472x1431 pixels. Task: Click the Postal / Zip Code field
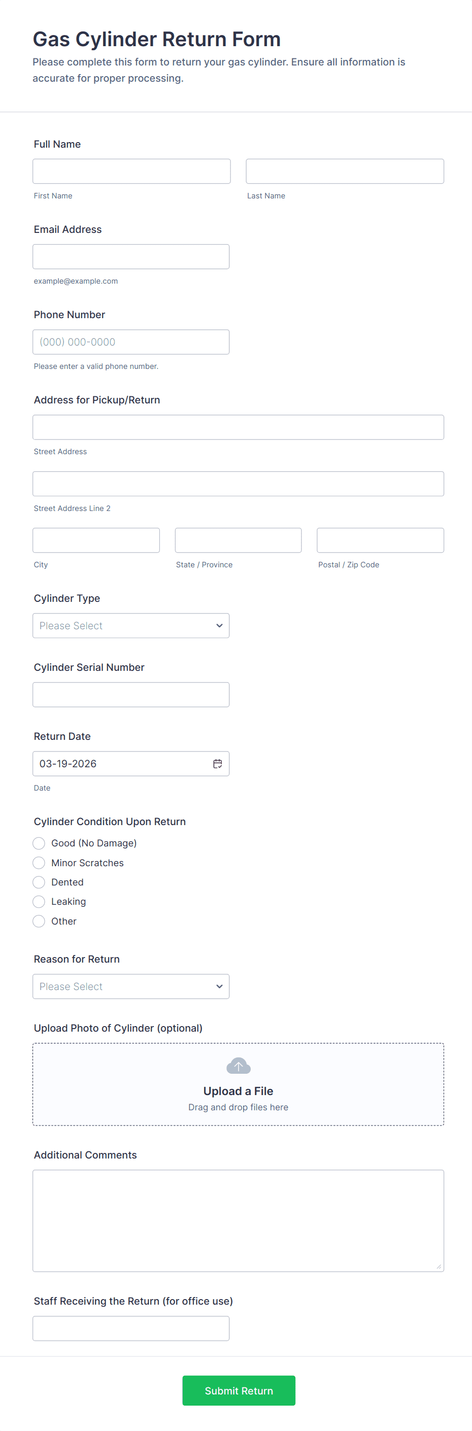(x=380, y=540)
